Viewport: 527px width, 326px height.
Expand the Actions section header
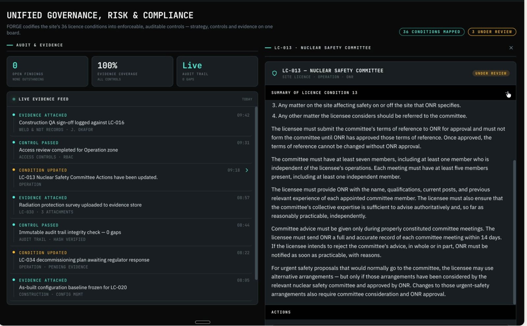coord(390,312)
